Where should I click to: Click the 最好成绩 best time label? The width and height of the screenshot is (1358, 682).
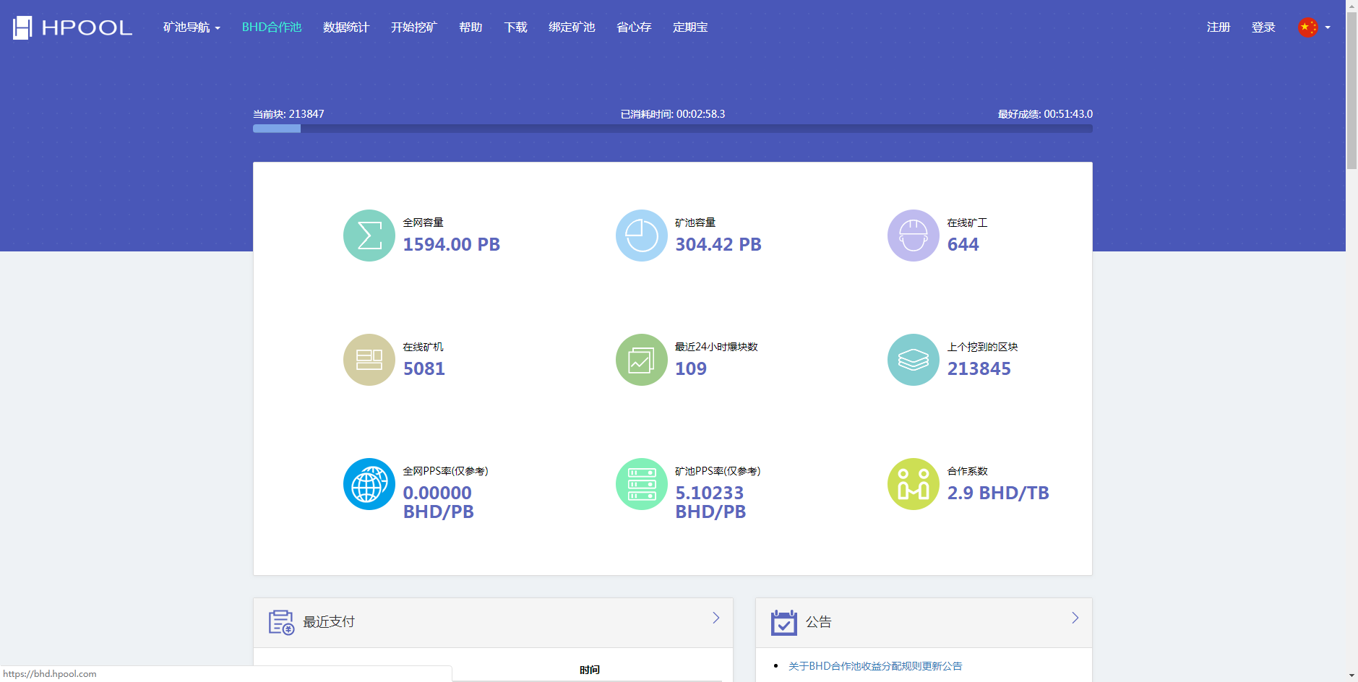tap(1045, 114)
